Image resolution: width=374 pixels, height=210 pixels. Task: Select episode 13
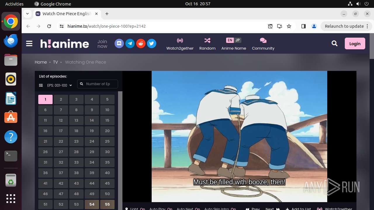[x=76, y=120]
